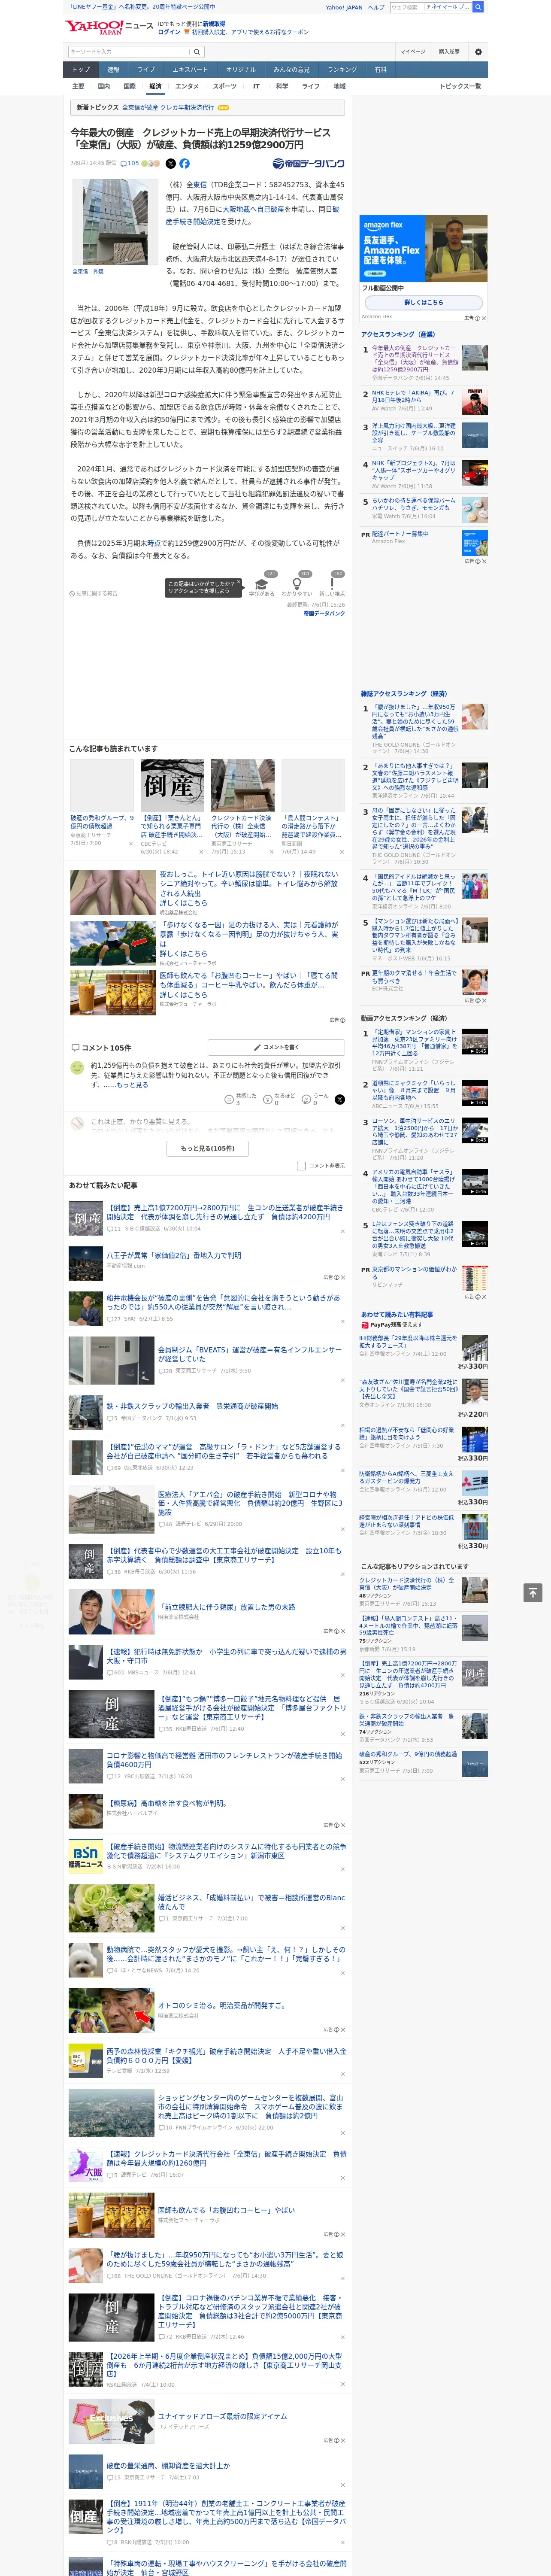Screen dimensions: 551x2576
Task: Click the ログイン link
Action: coord(169,32)
